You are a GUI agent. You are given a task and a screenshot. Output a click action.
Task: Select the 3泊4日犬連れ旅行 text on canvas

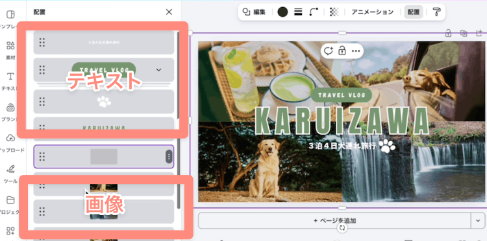pyautogui.click(x=343, y=146)
